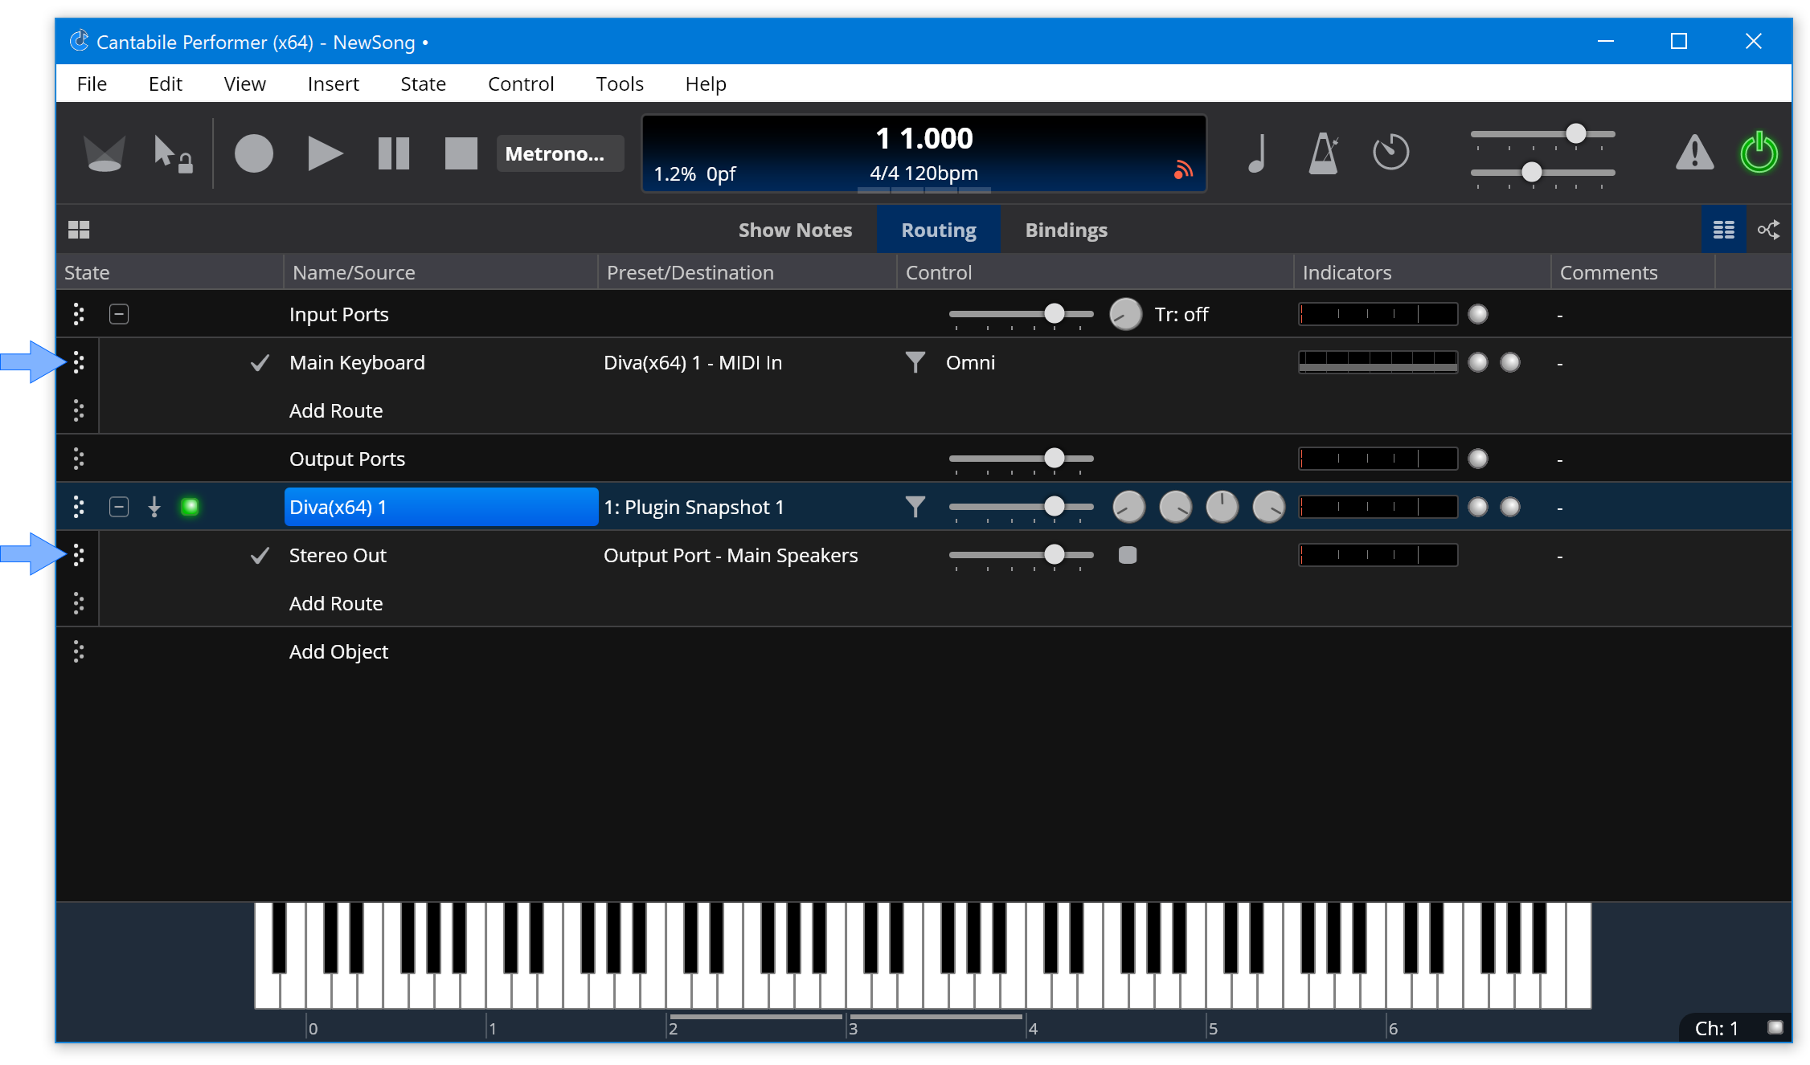Open the Control menu
The height and width of the screenshot is (1065, 1810).
tap(521, 84)
